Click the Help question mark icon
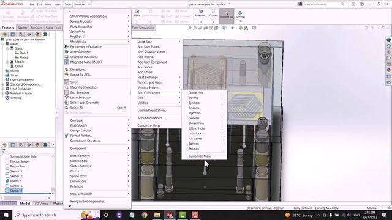Viewport: 392px width, 220px height. pyautogui.click(x=361, y=4)
